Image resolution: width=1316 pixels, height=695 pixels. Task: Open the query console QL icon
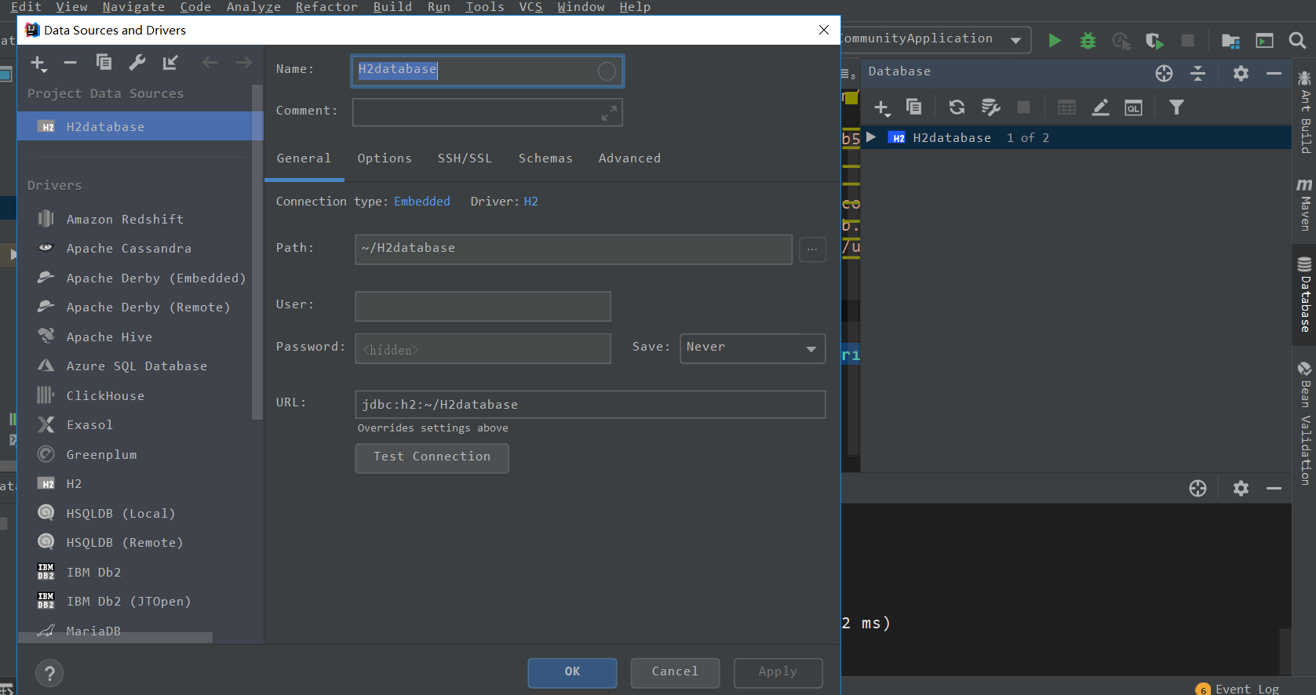[1133, 107]
